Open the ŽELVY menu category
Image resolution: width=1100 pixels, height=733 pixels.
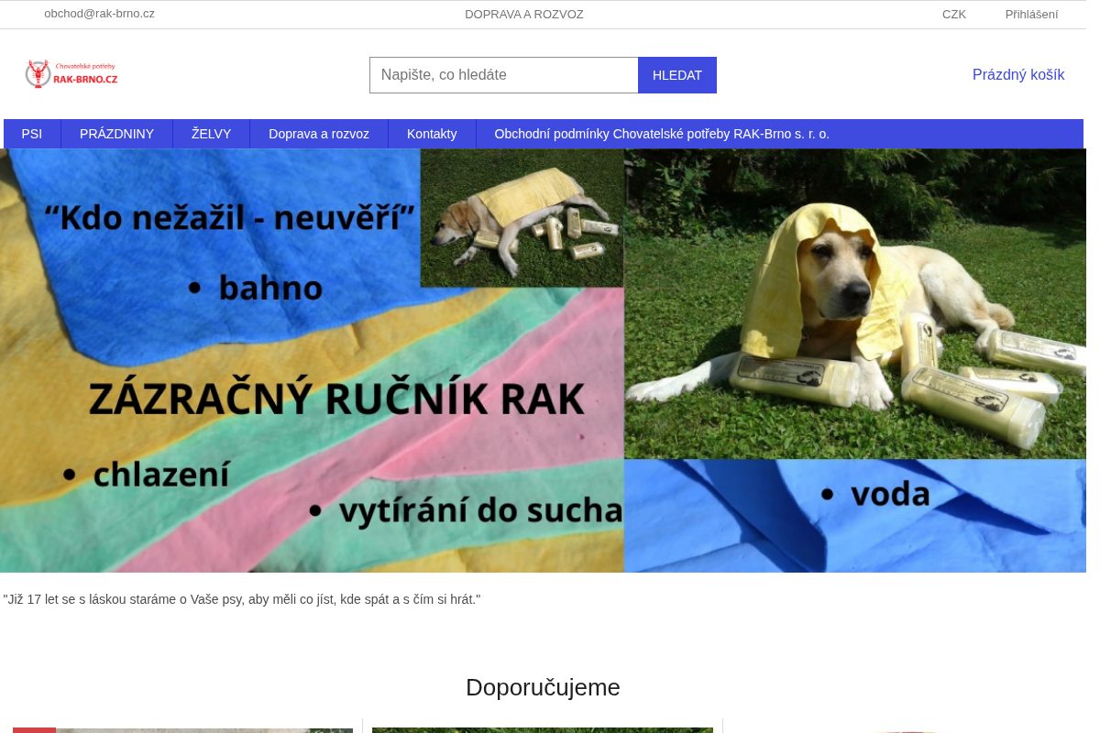click(x=212, y=134)
